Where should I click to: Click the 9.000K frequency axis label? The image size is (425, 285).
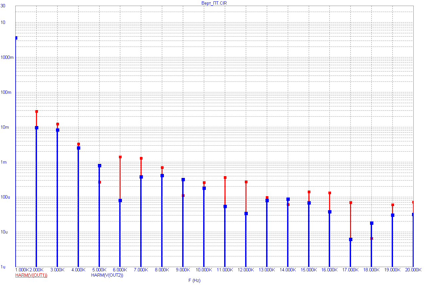(183, 270)
